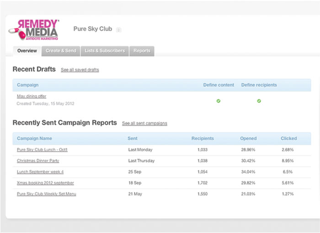Click the 'Created Tuesday, 15 May 2012' text
Screen dimensions: 320x233
click(x=45, y=104)
